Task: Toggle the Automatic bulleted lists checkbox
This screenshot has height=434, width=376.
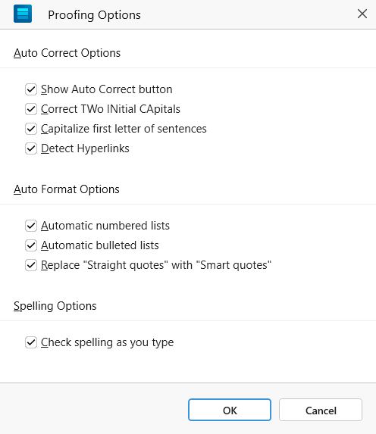Action: pos(31,245)
